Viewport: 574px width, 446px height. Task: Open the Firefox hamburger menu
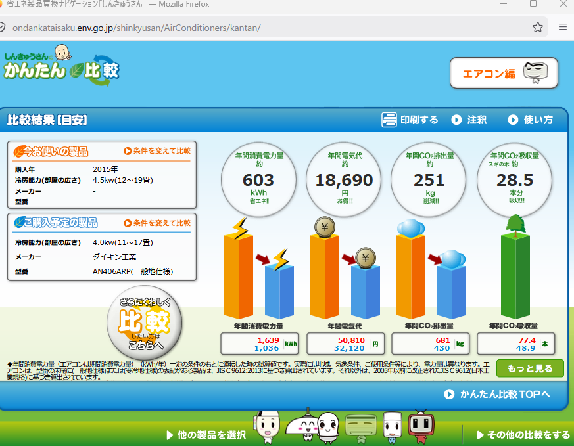(563, 27)
